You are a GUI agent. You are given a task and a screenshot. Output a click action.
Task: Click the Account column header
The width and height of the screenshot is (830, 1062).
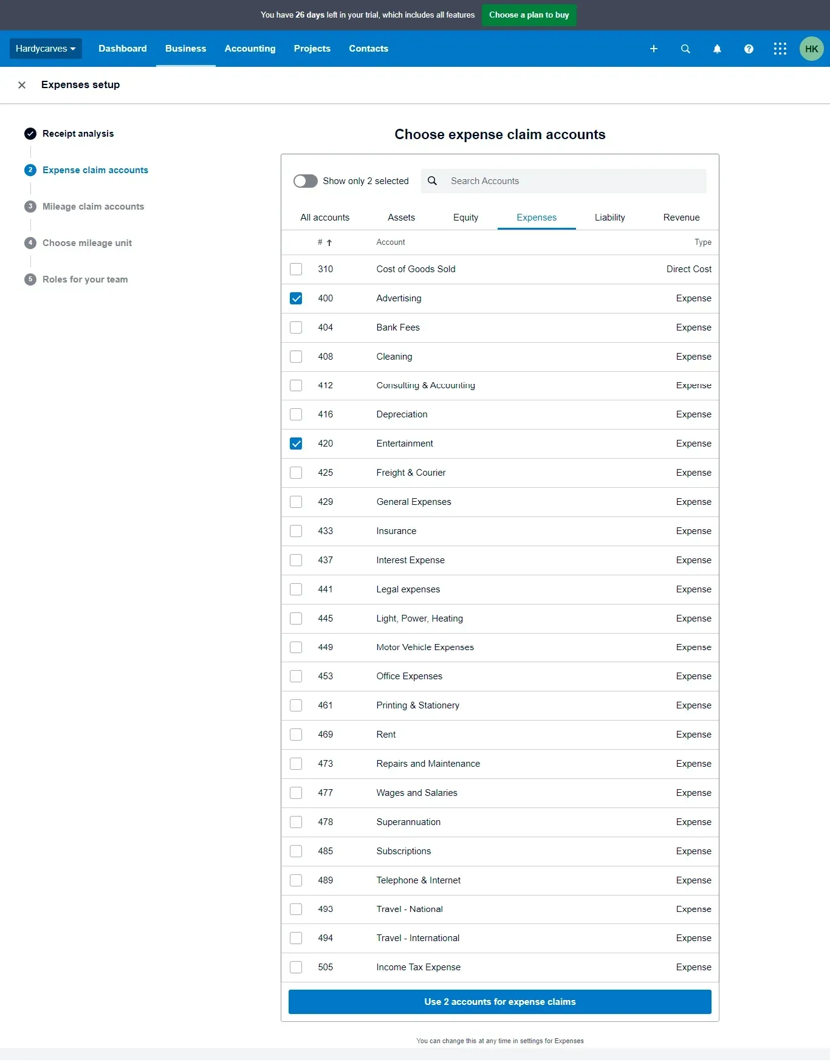[391, 242]
